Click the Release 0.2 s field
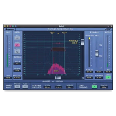The image size is (116, 116). coord(70,87)
